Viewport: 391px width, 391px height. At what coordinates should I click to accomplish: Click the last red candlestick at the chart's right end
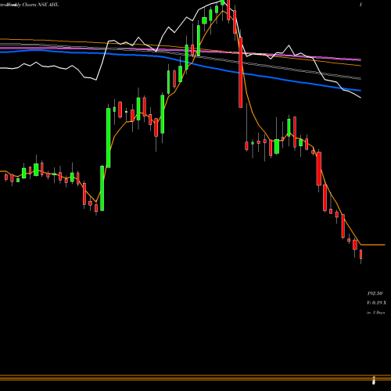pos(361,254)
